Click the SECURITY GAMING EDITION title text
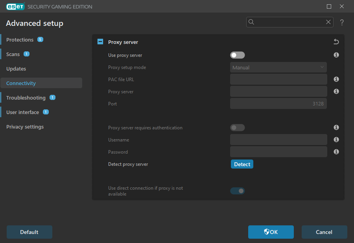This screenshot has width=354, height=243. click(60, 7)
